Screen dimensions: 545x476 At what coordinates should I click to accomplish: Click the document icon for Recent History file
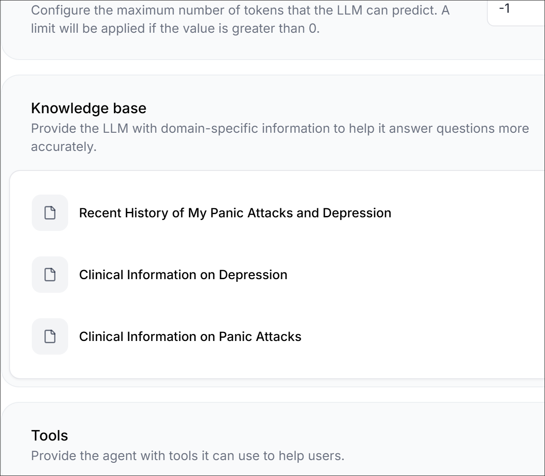[50, 213]
